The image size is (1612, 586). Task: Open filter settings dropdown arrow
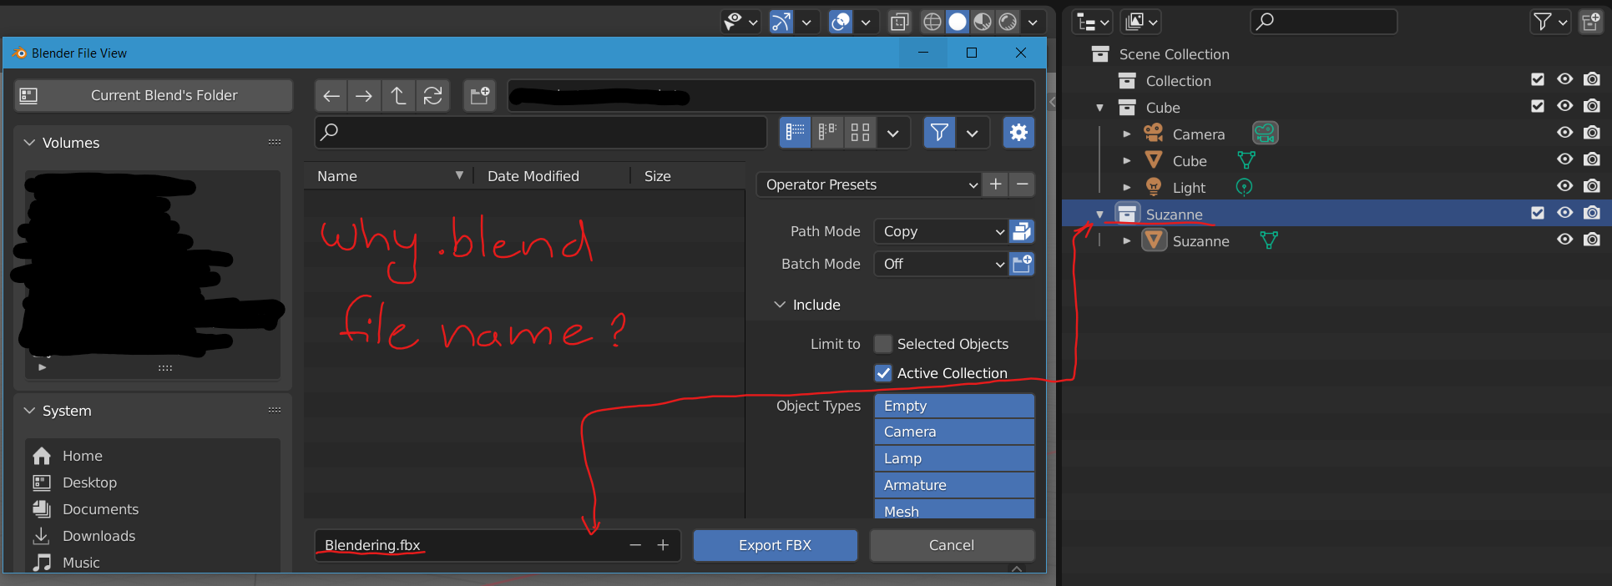972,132
